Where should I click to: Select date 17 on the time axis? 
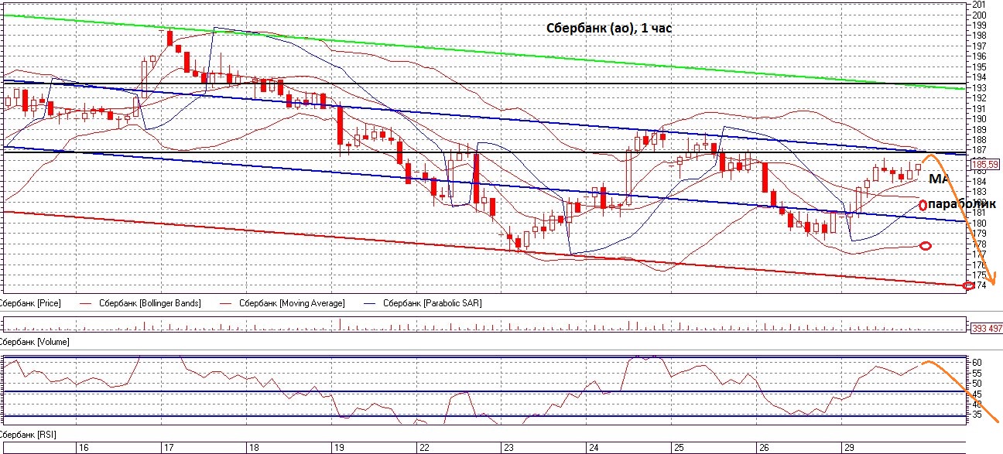click(x=167, y=448)
